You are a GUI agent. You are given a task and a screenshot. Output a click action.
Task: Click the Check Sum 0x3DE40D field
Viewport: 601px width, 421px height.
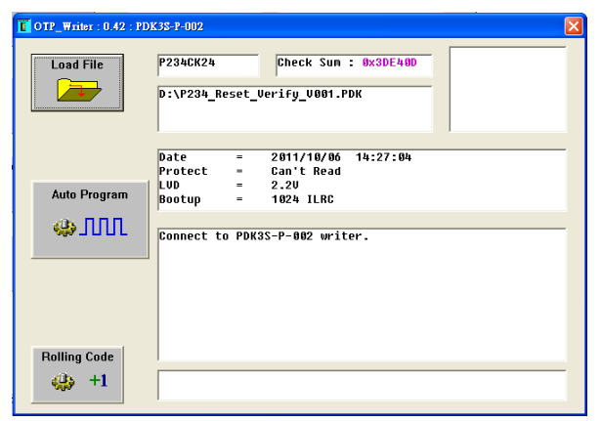354,64
